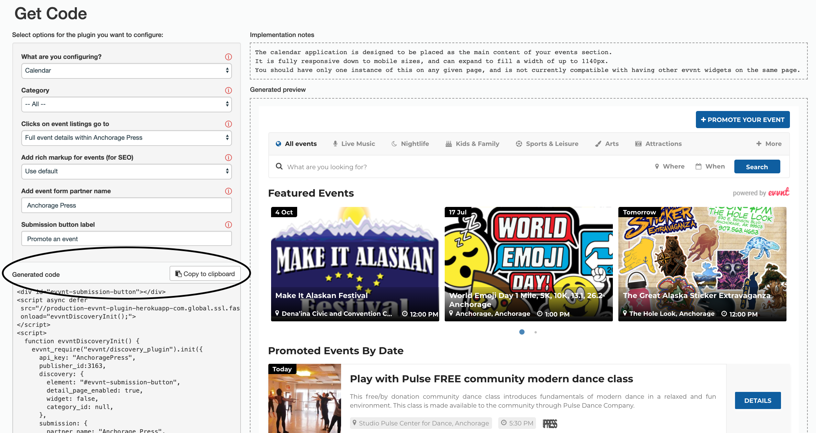Click 'function evvntDiscoveryInit() {' code line
The width and height of the screenshot is (816, 433).
pos(82,341)
